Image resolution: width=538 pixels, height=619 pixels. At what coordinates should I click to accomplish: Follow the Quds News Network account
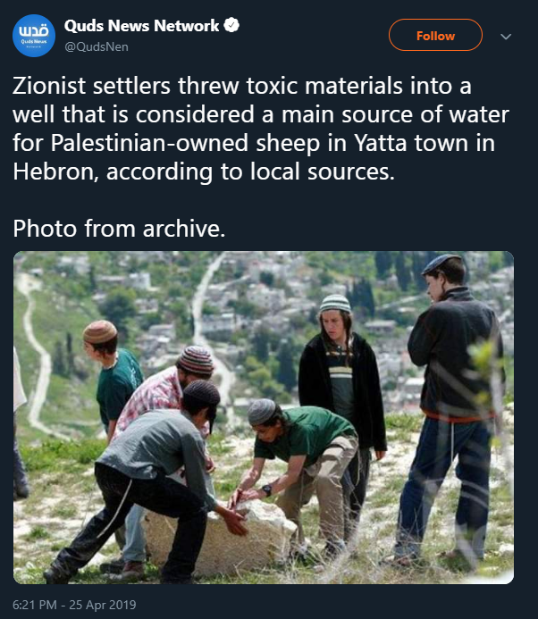(x=435, y=35)
